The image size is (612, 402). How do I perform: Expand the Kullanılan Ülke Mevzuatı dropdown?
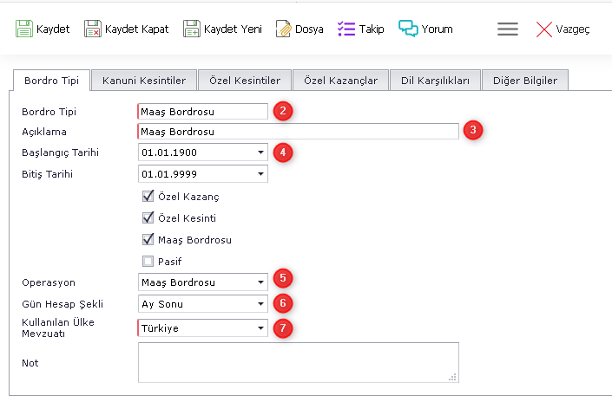[260, 328]
